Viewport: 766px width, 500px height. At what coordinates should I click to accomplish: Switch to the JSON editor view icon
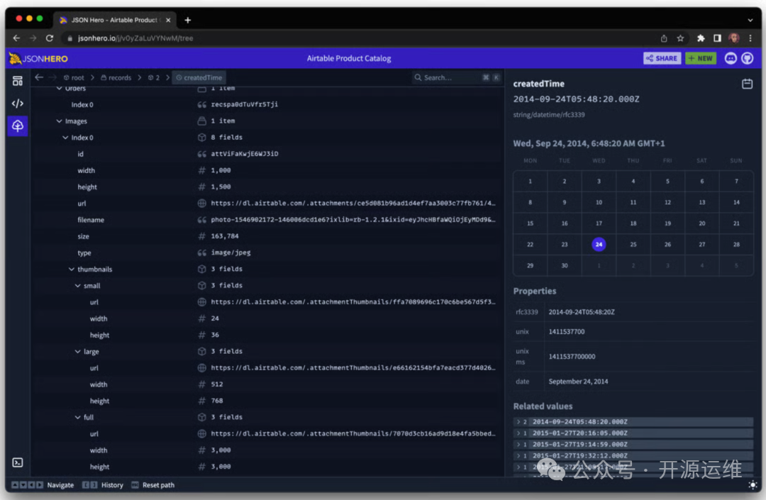pyautogui.click(x=18, y=104)
